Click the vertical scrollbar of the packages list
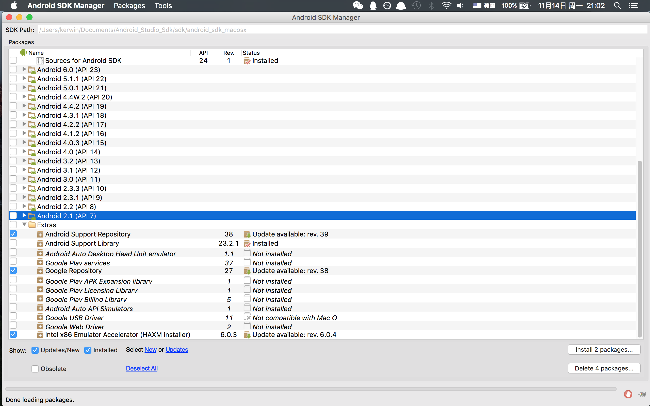The height and width of the screenshot is (406, 650). pos(640,248)
